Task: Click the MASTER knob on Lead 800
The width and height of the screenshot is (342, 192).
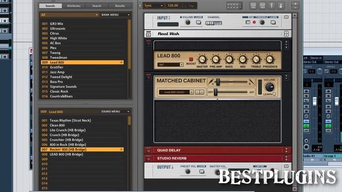Action: [202, 59]
